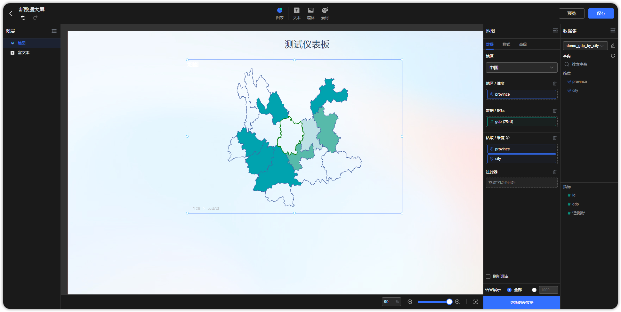Redo the last action
This screenshot has width=621, height=312.
tap(35, 18)
